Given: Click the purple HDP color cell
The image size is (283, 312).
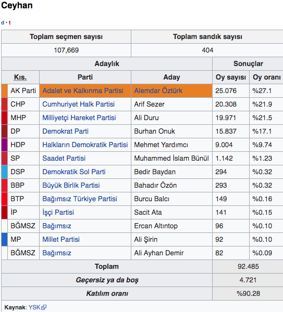Looking at the screenshot, I should tap(4, 145).
